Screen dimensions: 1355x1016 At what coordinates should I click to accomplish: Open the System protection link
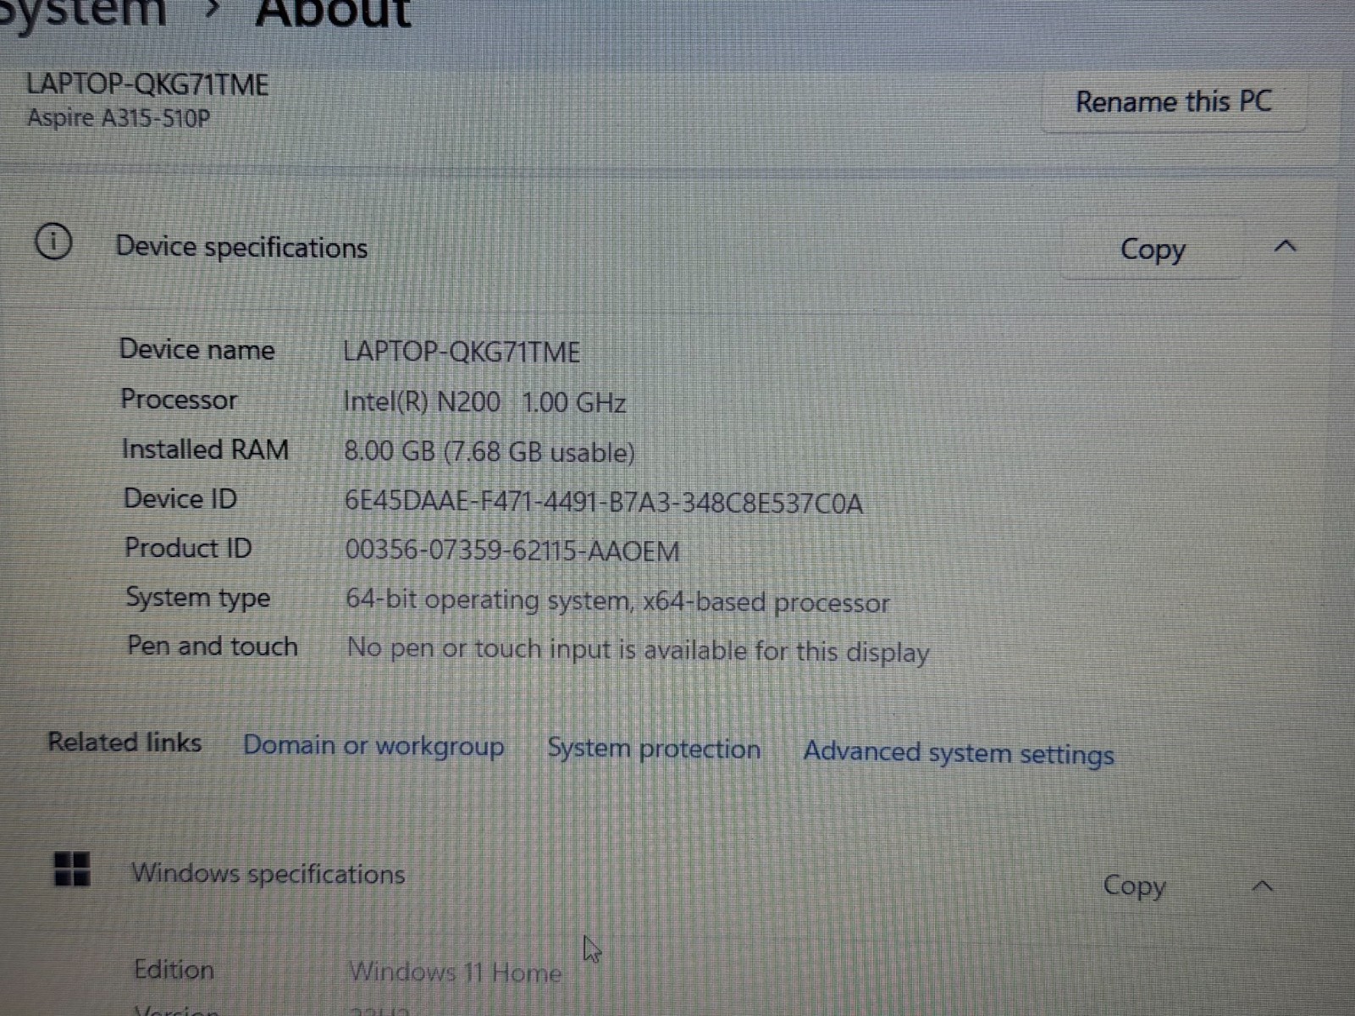coord(654,748)
